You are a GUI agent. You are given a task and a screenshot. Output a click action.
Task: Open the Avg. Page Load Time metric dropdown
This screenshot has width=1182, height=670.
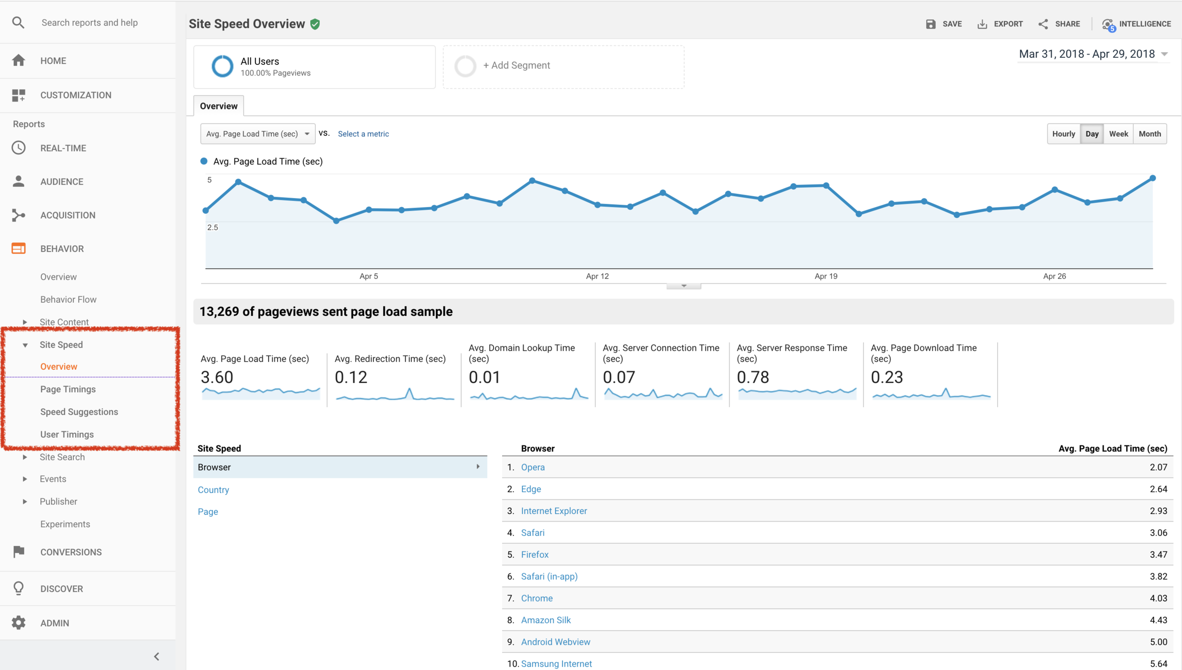[x=258, y=134]
